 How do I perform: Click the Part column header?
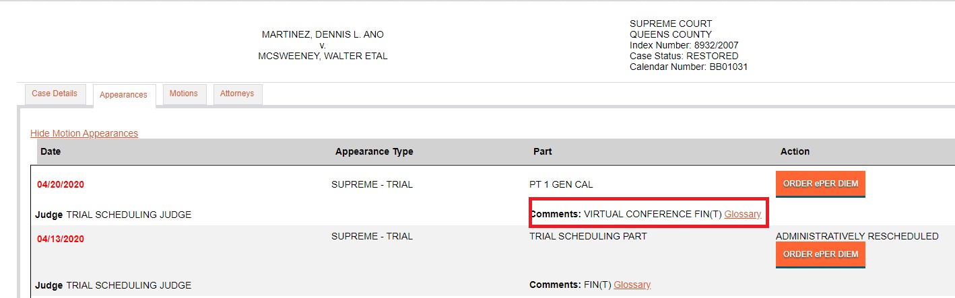pyautogui.click(x=542, y=151)
